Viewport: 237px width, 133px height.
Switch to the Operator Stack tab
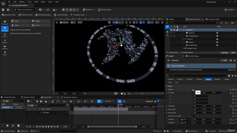[x=212, y=19]
